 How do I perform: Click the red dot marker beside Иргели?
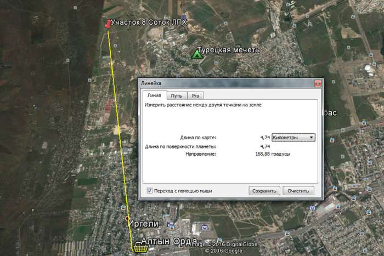(x=128, y=219)
